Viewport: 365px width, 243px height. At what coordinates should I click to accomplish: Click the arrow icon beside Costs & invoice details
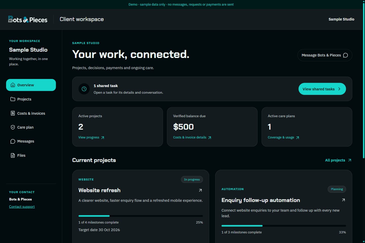(210, 138)
